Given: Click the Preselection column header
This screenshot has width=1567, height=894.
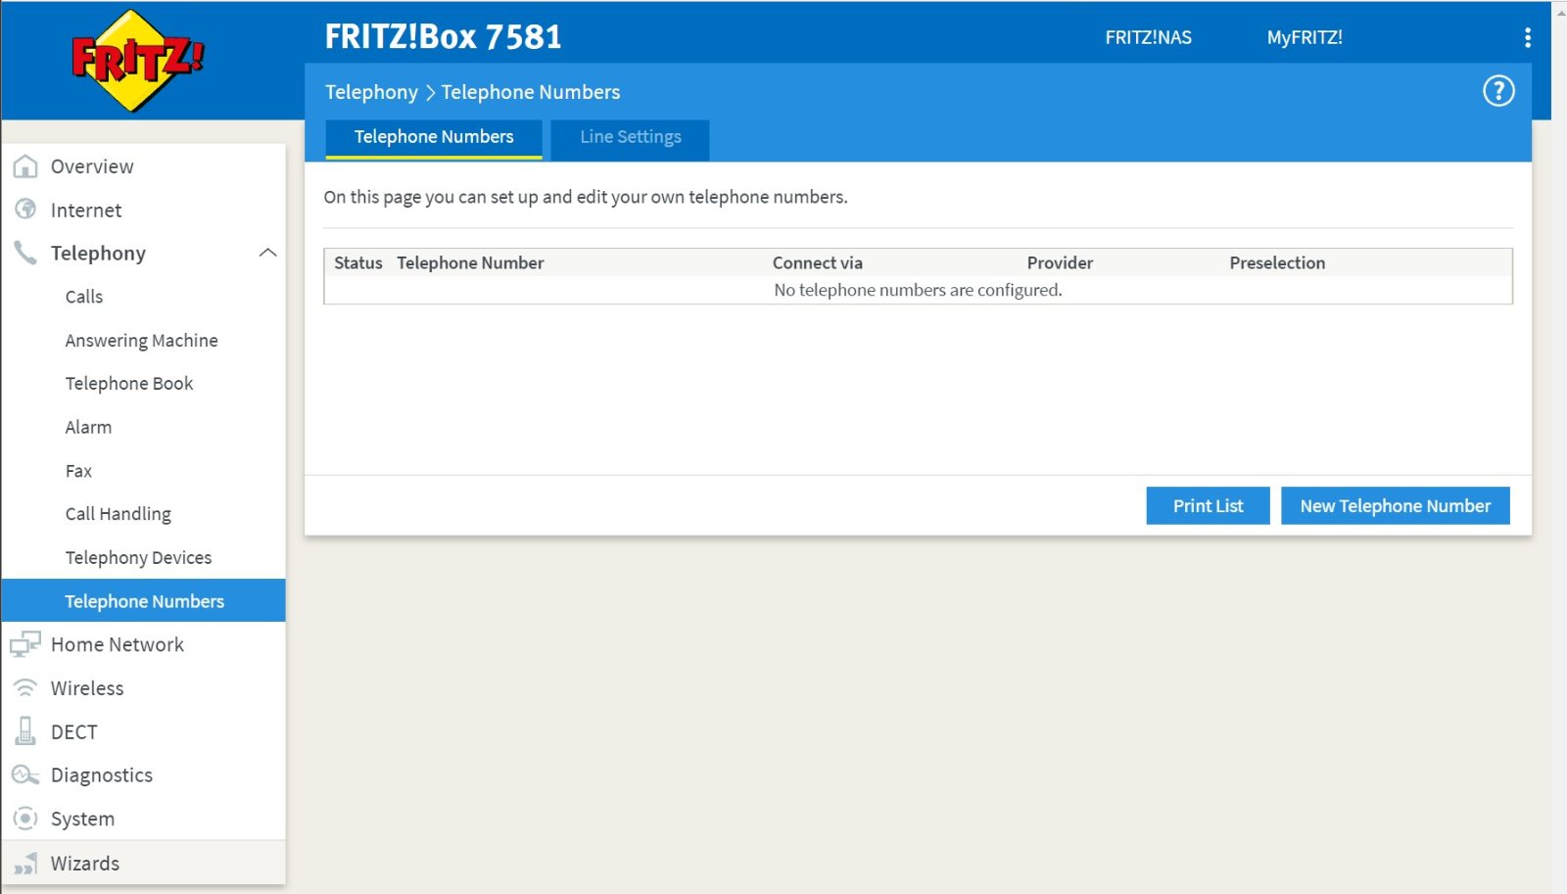Looking at the screenshot, I should pyautogui.click(x=1277, y=262).
